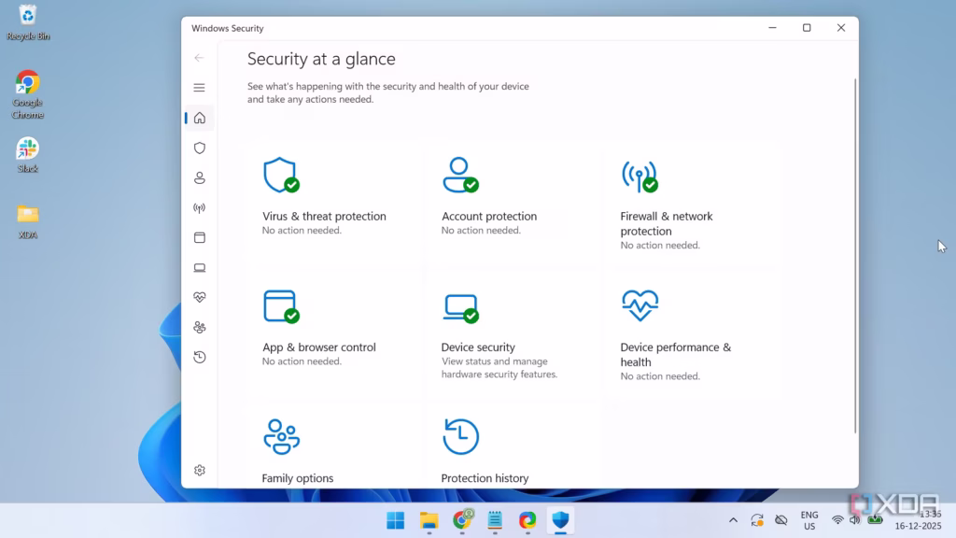The width and height of the screenshot is (956, 538).
Task: Click the Virus & threat protection shield tile icon
Action: point(281,175)
